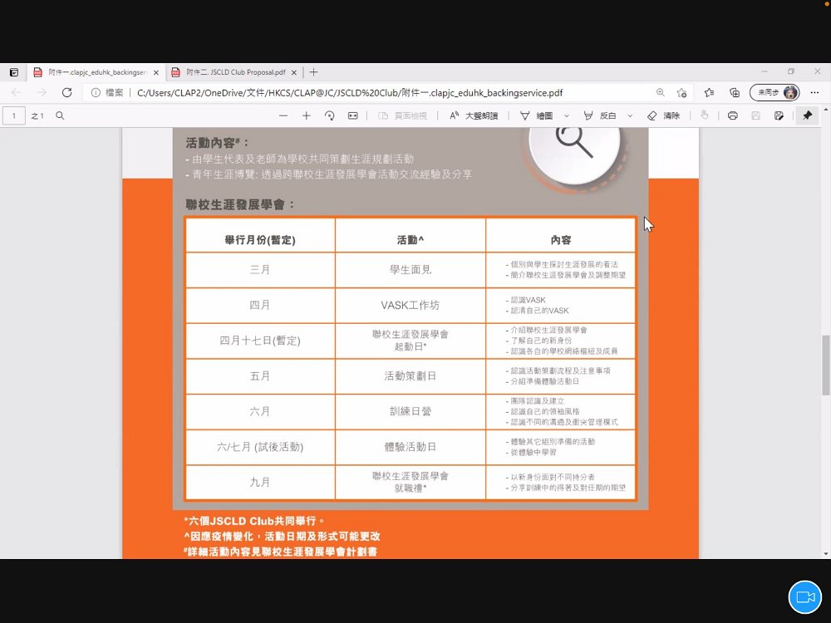831x623 pixels.
Task: Click the fit to width icon
Action: (x=353, y=115)
